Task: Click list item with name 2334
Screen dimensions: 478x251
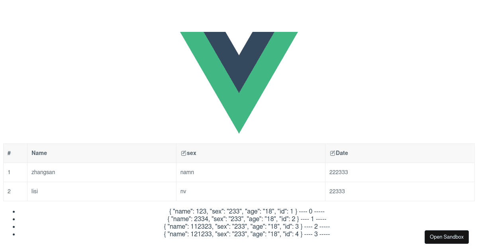Action: pos(247,219)
